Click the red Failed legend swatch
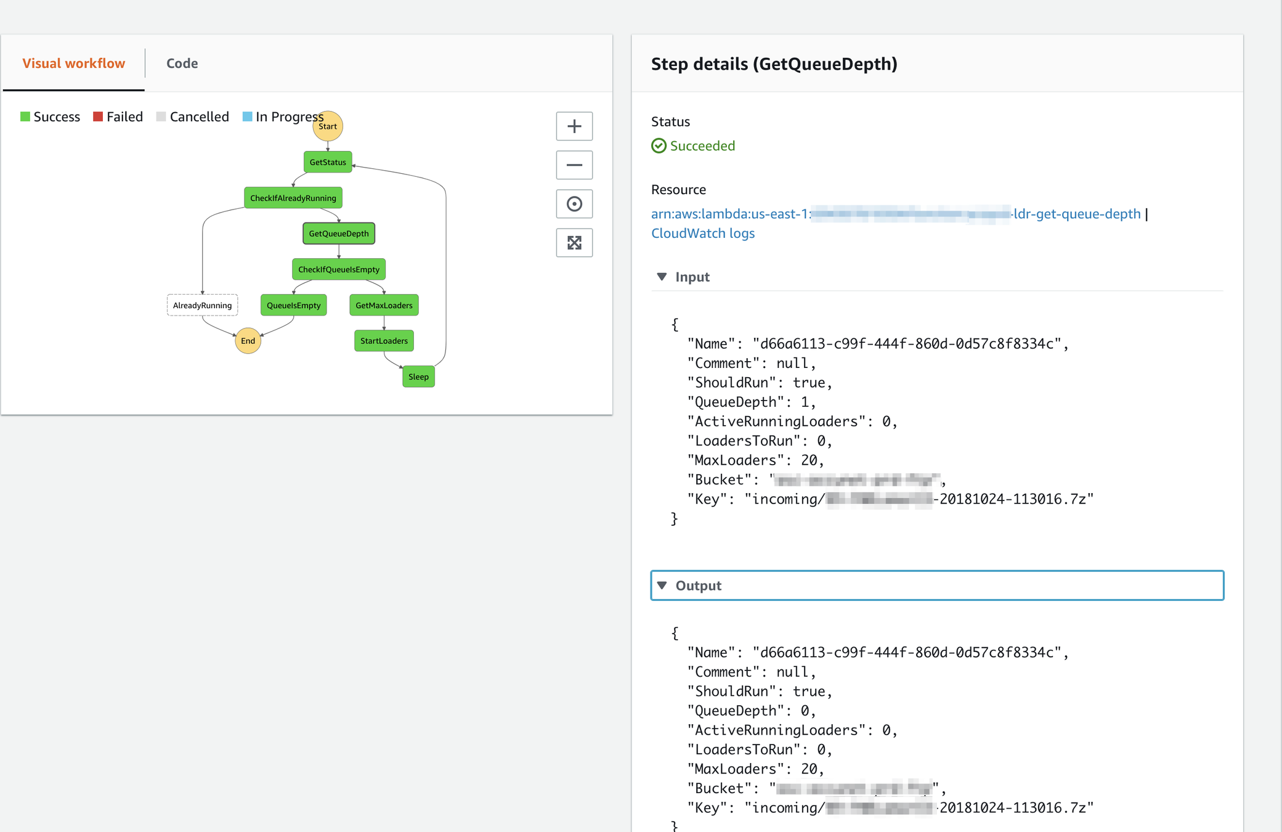The height and width of the screenshot is (832, 1282). pos(98,116)
